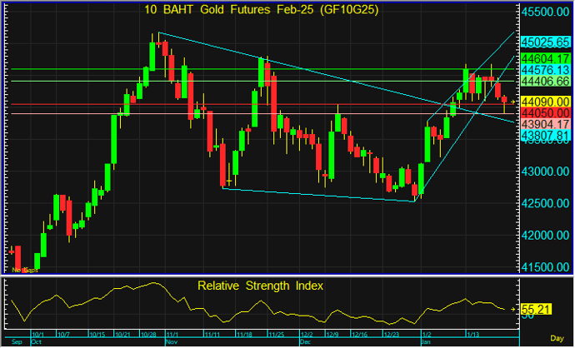Select the yellow 44090.00 price tag
Image resolution: width=575 pixels, height=348 pixels.
[x=546, y=101]
